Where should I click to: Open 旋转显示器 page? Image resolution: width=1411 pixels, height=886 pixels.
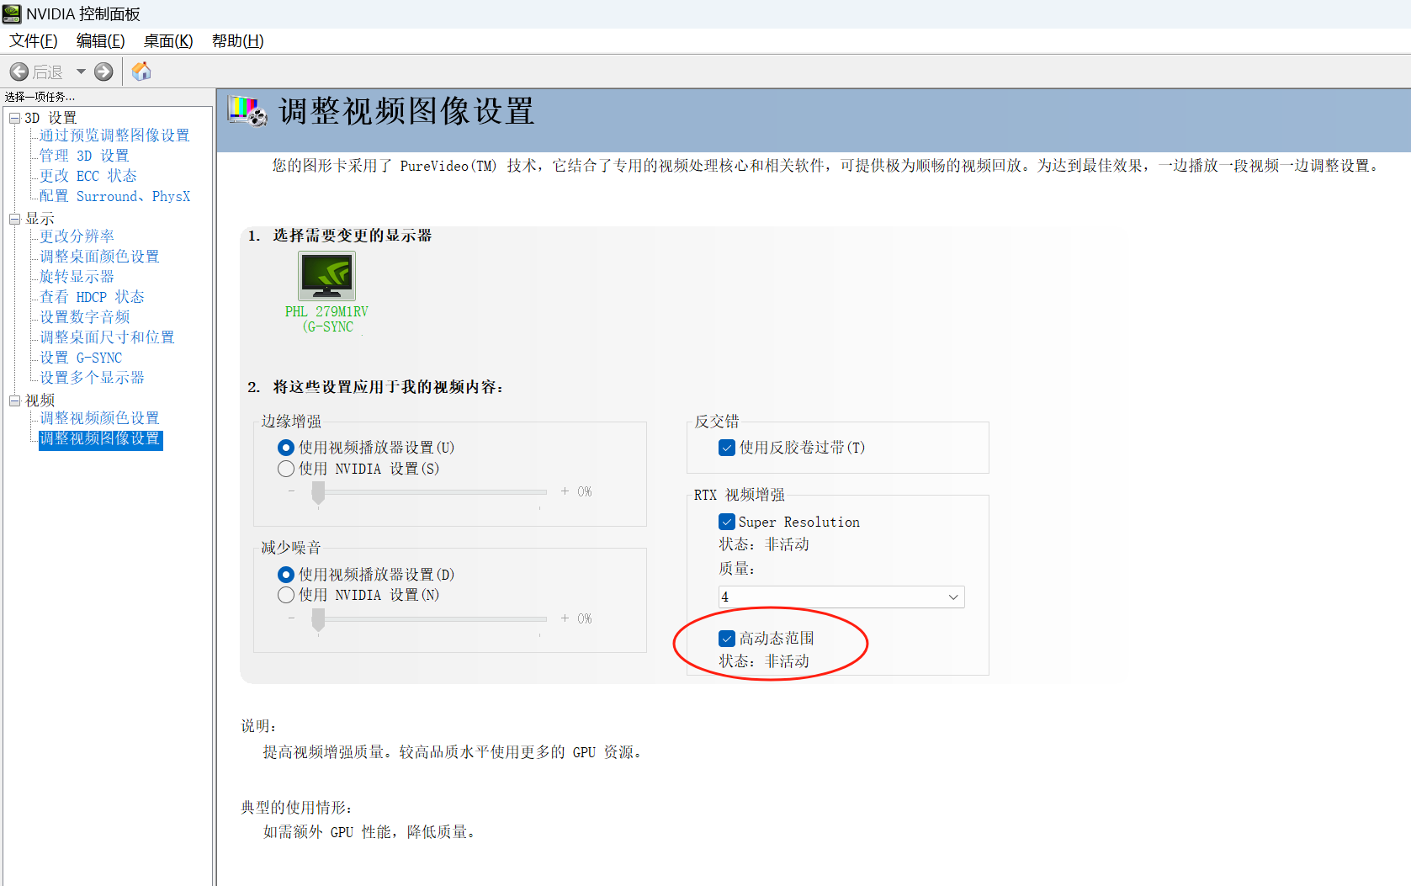pos(77,277)
